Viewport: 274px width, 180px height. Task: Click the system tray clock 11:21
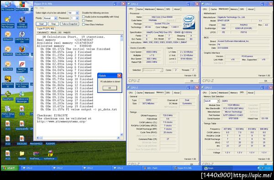pyautogui.click(x=268, y=168)
